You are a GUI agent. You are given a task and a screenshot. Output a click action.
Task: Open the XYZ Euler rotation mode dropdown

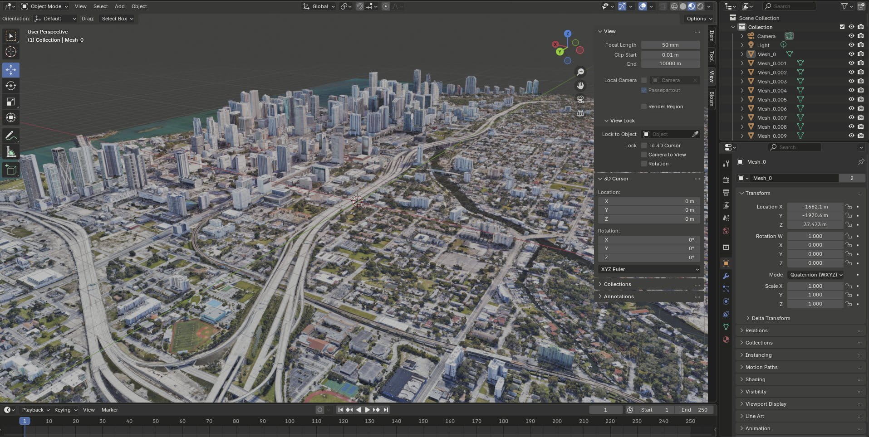tap(649, 269)
